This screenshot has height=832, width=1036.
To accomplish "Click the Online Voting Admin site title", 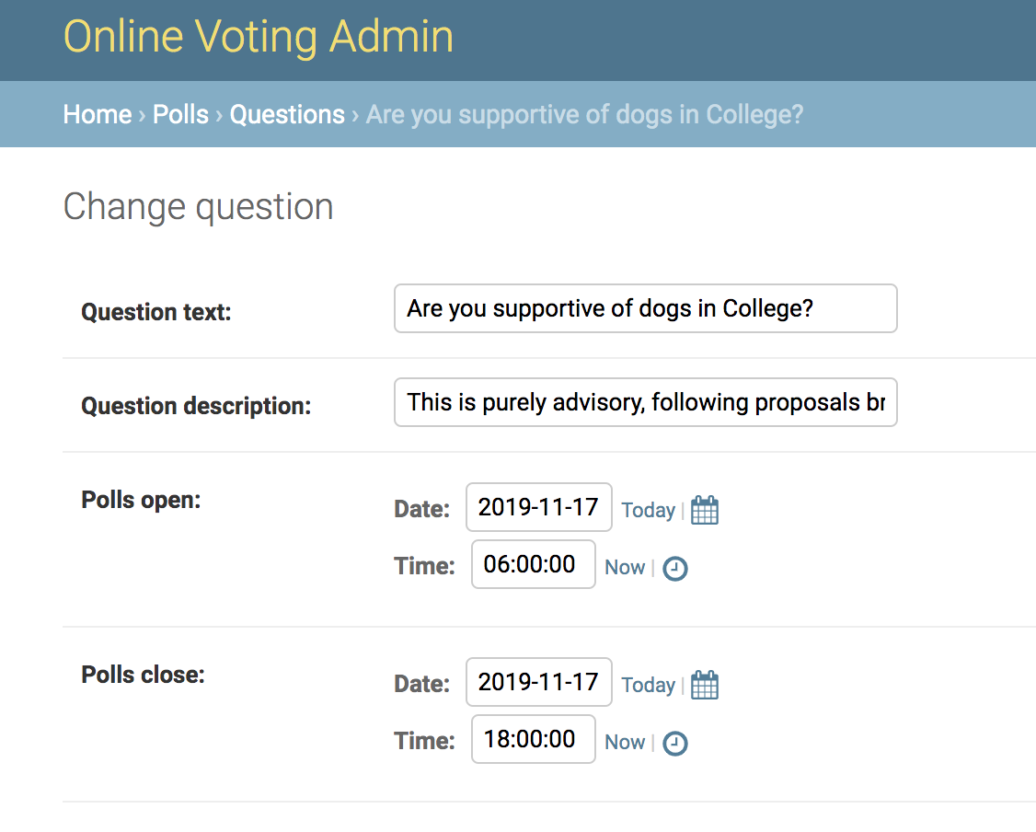I will (x=259, y=37).
